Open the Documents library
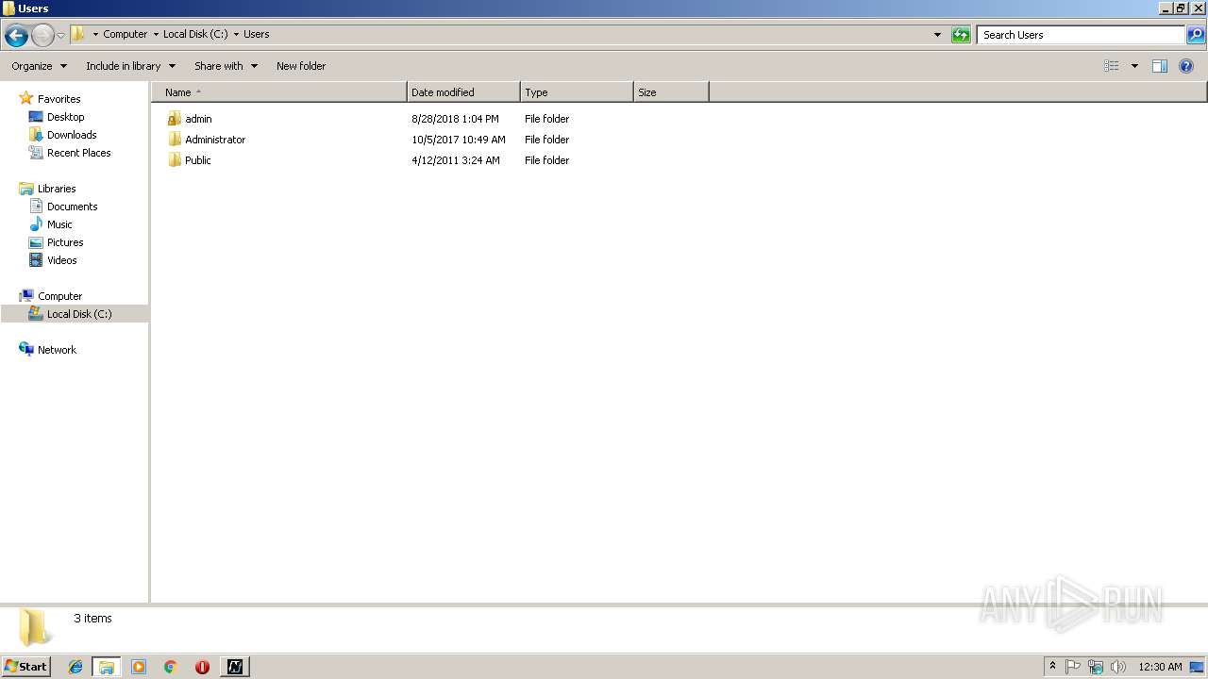The image size is (1208, 679). (72, 207)
